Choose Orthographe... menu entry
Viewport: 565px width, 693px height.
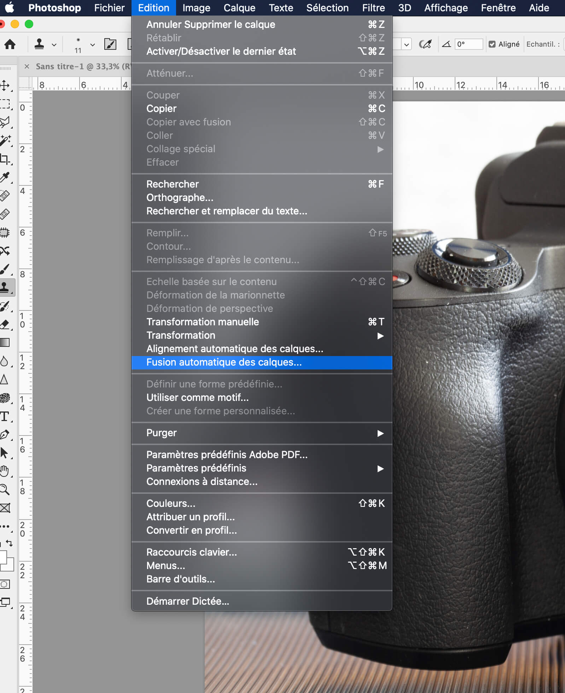[x=262, y=197]
